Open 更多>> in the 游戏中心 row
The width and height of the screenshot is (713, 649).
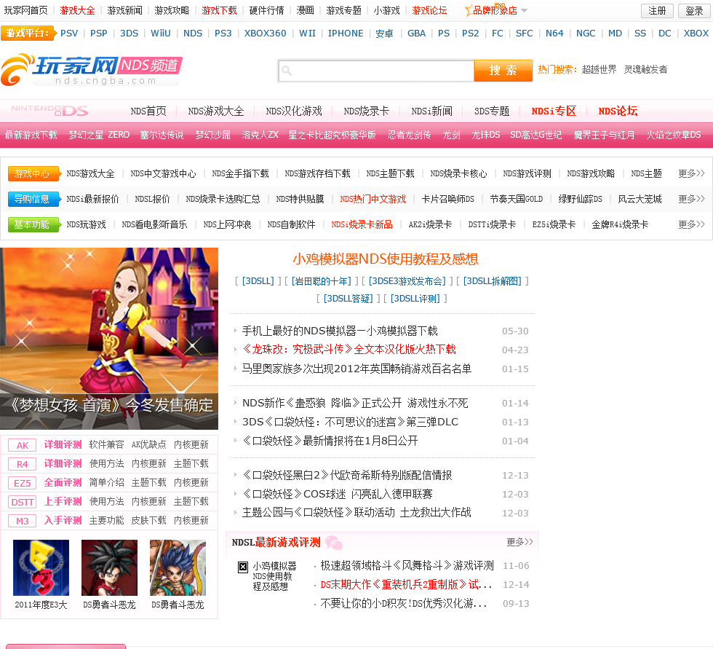691,173
